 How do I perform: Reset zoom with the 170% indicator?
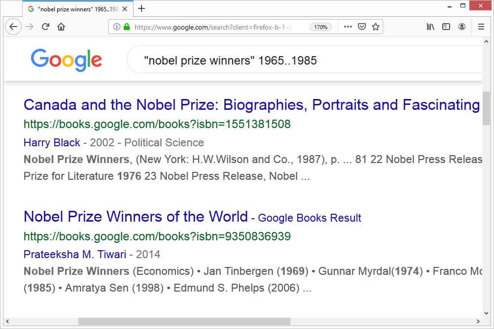point(320,27)
